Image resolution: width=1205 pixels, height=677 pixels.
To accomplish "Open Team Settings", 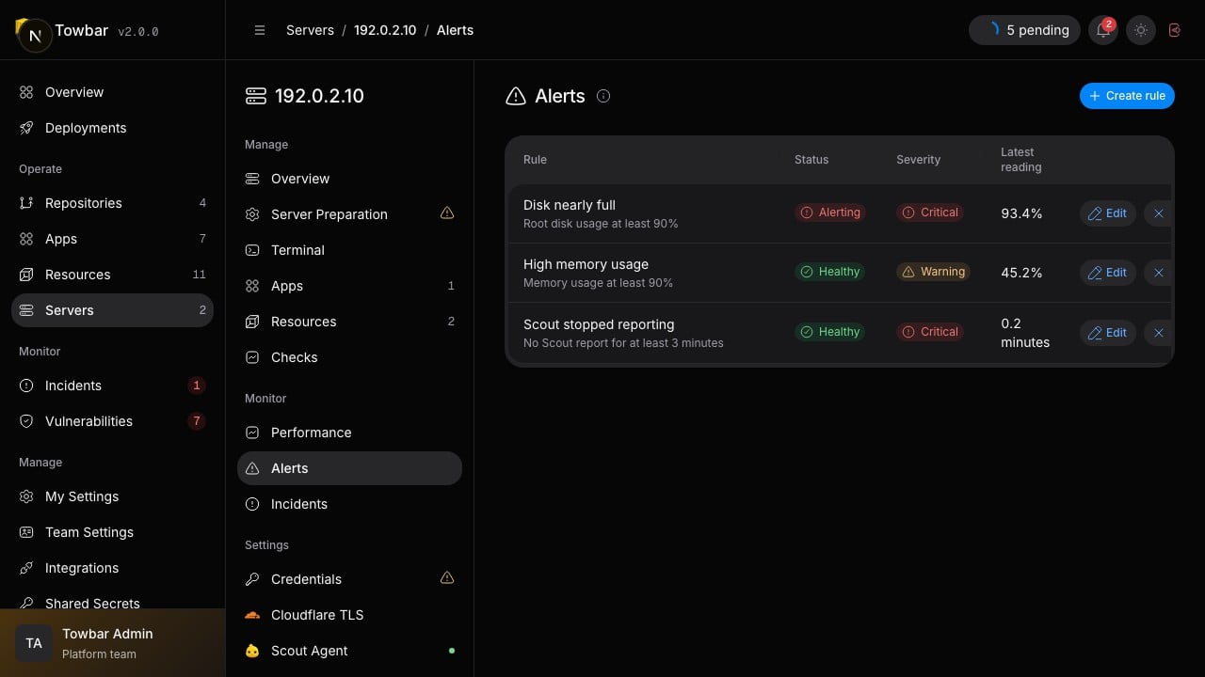I will click(x=112, y=532).
